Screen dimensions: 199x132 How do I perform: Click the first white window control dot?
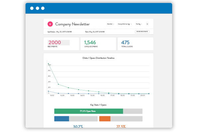coord(32,8)
